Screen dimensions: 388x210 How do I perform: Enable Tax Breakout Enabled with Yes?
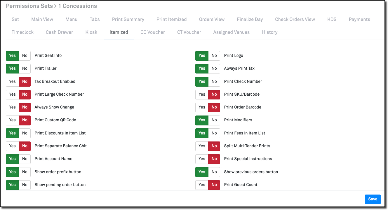[x=12, y=81]
